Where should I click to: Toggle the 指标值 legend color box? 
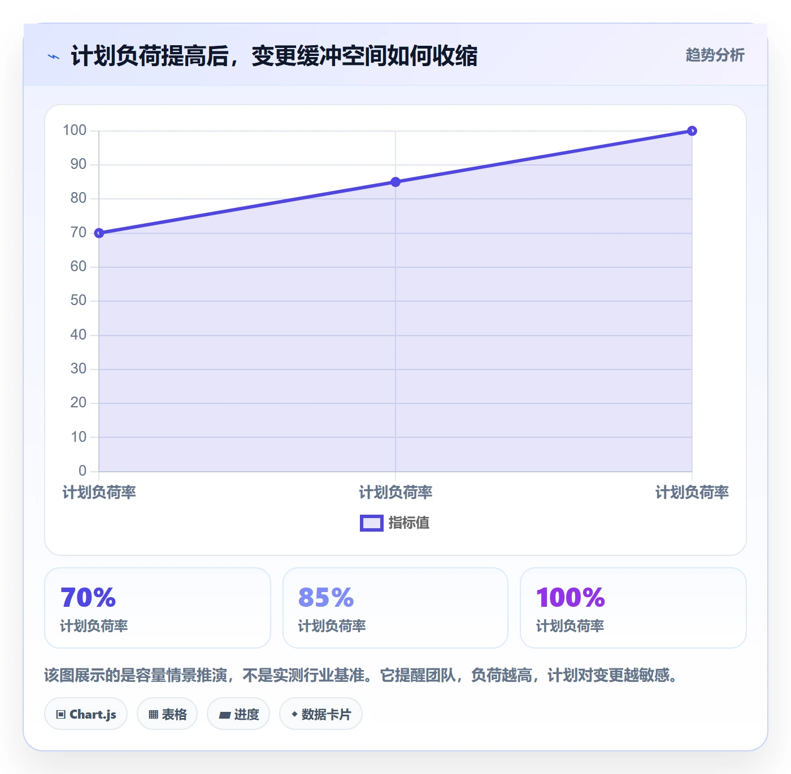(x=371, y=523)
